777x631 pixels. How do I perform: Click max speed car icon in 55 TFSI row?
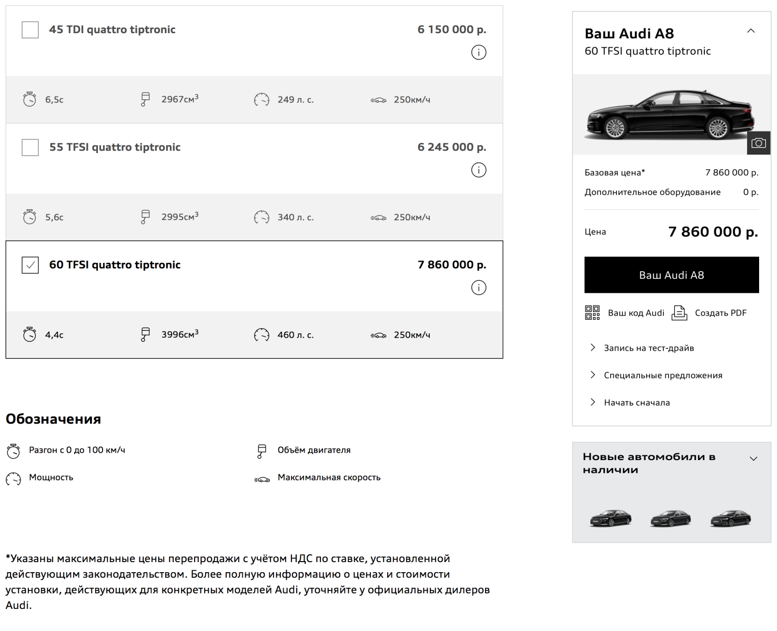[x=378, y=218]
